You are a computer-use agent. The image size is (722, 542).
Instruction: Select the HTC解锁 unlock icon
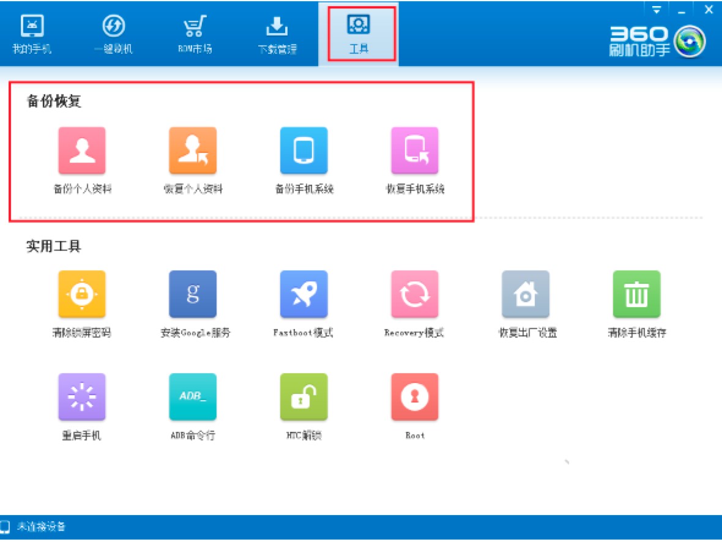coord(303,397)
